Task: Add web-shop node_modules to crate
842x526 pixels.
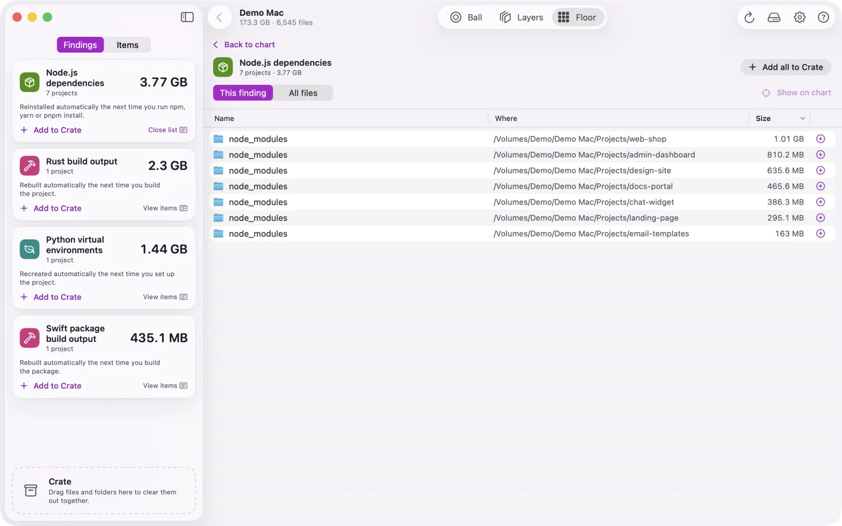Action: click(820, 139)
